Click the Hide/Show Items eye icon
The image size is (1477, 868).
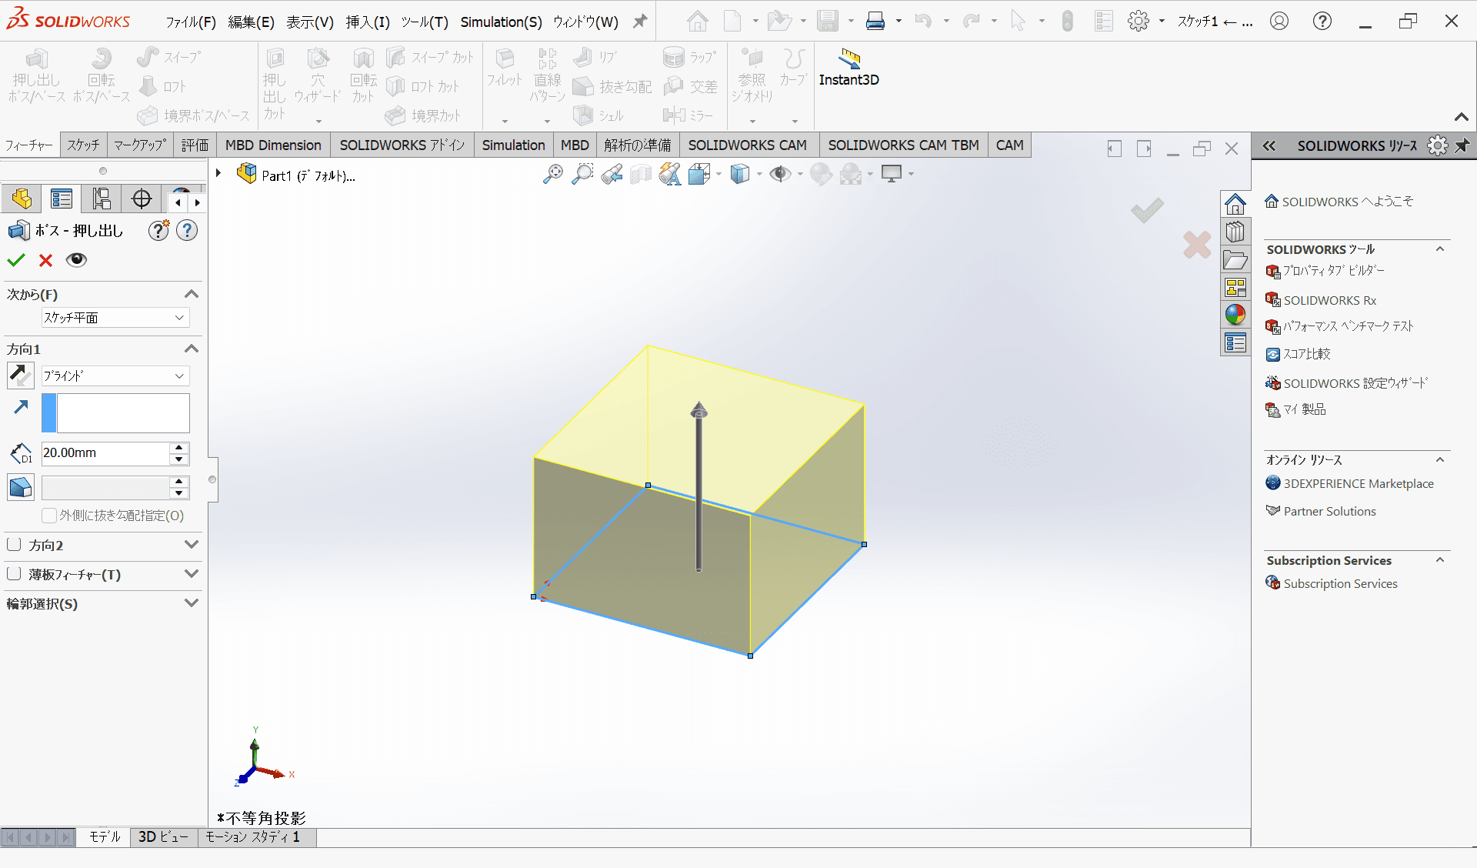coord(781,175)
